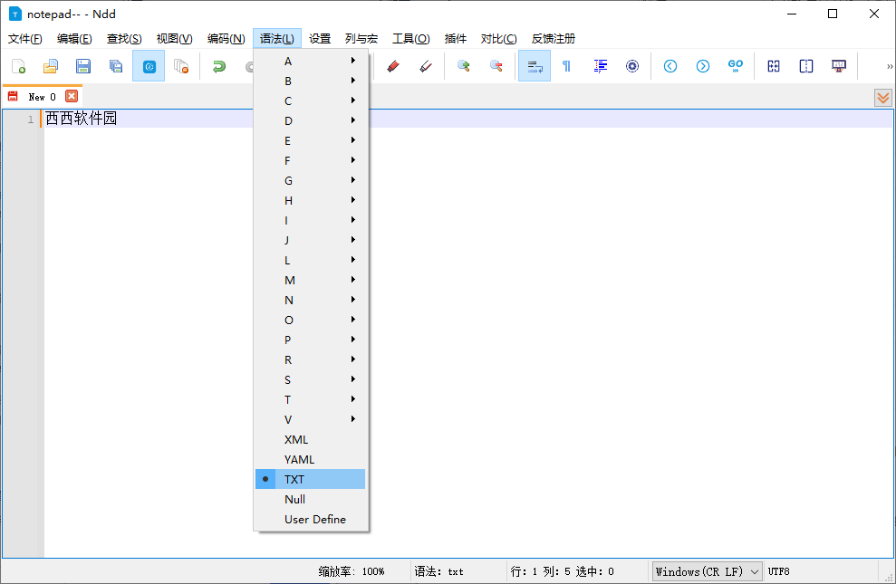Viewport: 896px width, 584px height.
Task: Expand the S language submenu
Action: coord(310,379)
